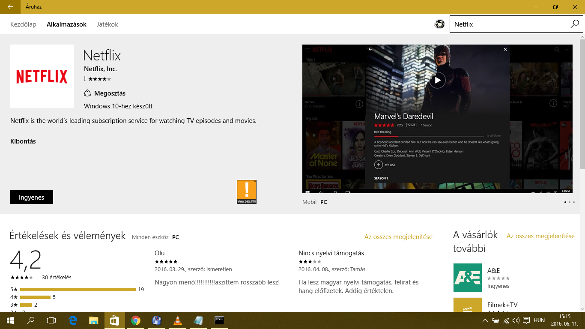Click the Filmek+TV app name

pyautogui.click(x=502, y=305)
